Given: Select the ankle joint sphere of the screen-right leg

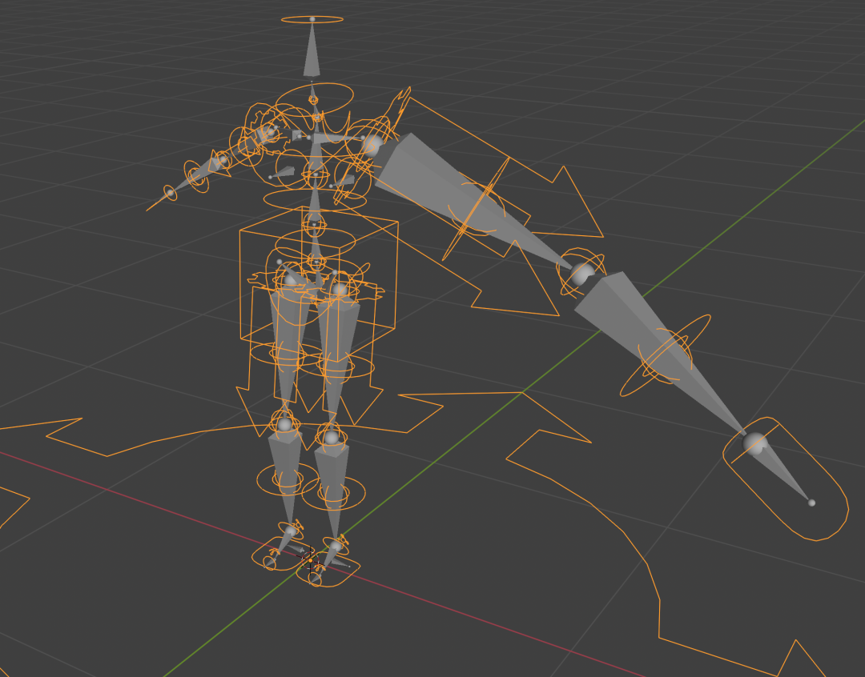Looking at the screenshot, I should [336, 546].
